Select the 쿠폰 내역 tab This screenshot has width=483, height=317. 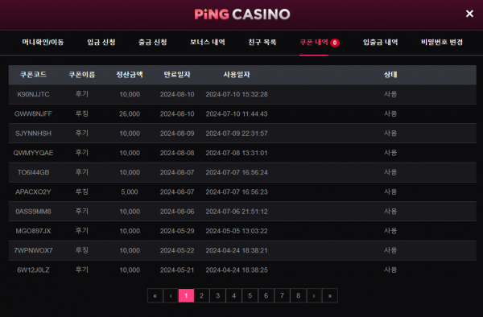(x=314, y=42)
